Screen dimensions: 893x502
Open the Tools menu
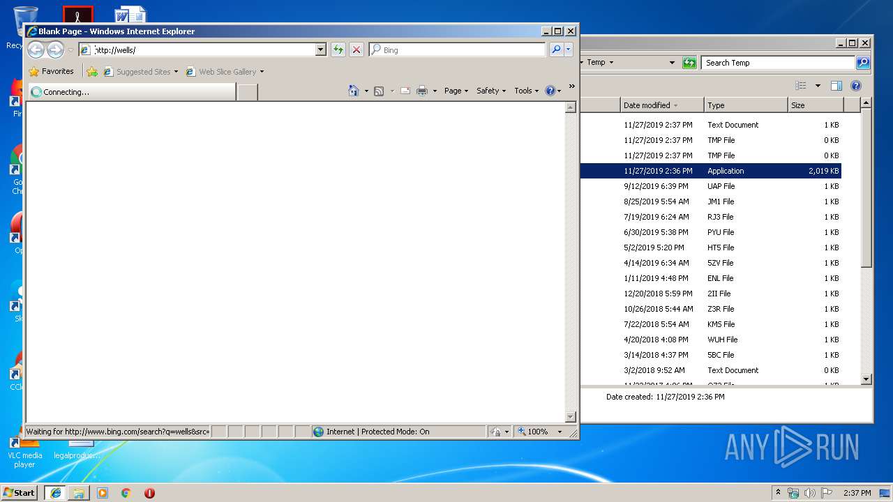(526, 91)
